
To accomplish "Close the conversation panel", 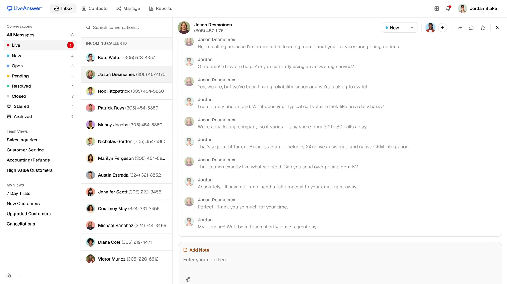I will (498, 28).
